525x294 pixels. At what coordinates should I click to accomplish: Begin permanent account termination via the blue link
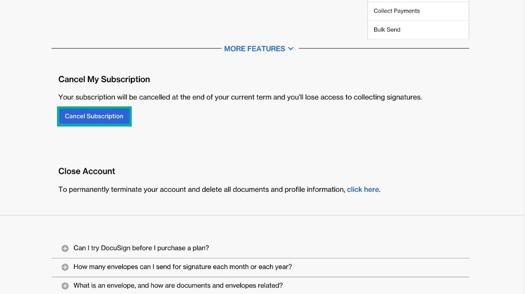363,189
